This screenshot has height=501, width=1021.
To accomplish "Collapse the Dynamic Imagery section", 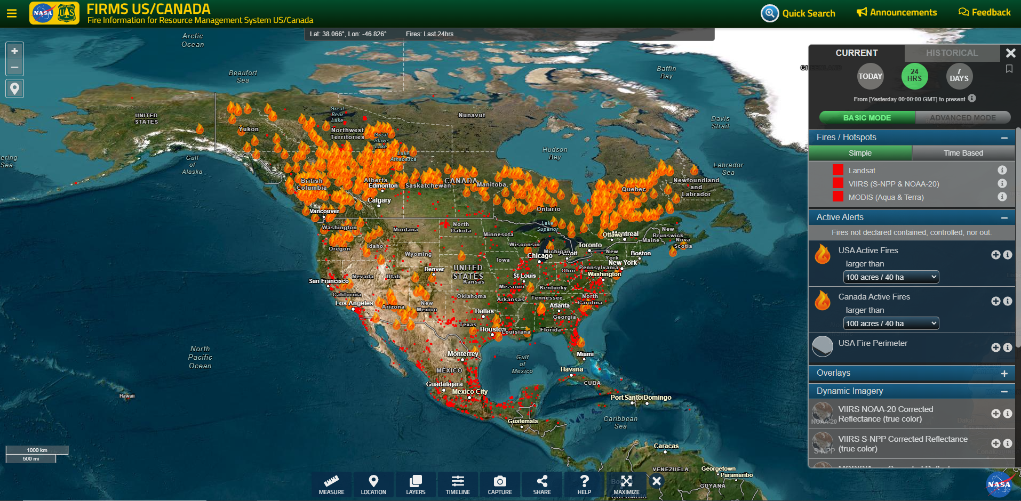I will pos(1004,392).
